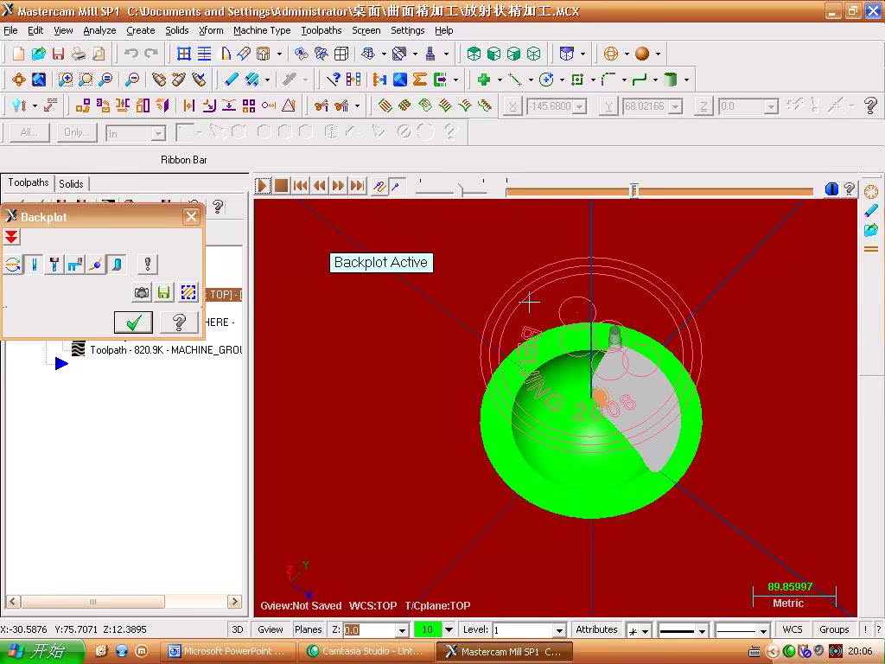The width and height of the screenshot is (885, 664).
Task: Click the first green isometric cube view icon
Action: pyautogui.click(x=474, y=54)
